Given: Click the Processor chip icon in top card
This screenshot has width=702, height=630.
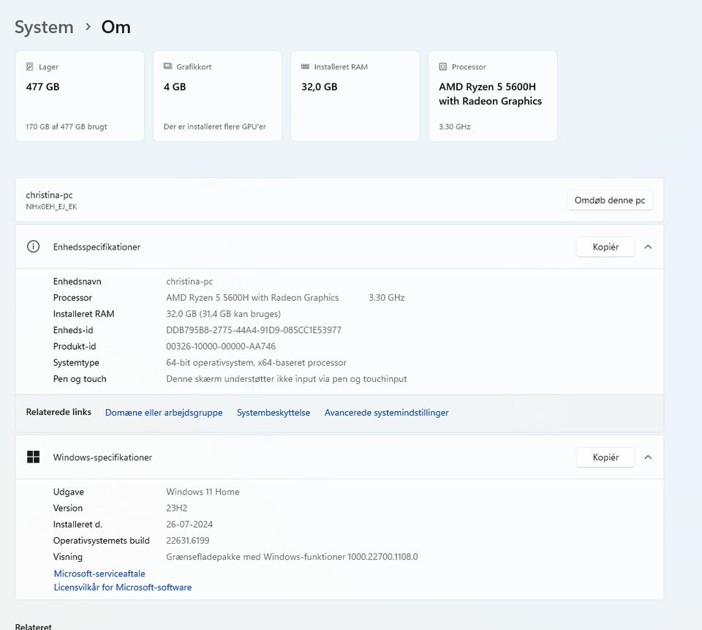Looking at the screenshot, I should pos(443,67).
